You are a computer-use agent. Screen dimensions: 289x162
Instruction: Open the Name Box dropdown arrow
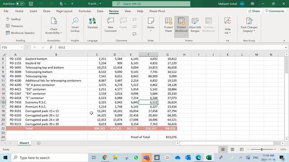[x=22, y=47]
